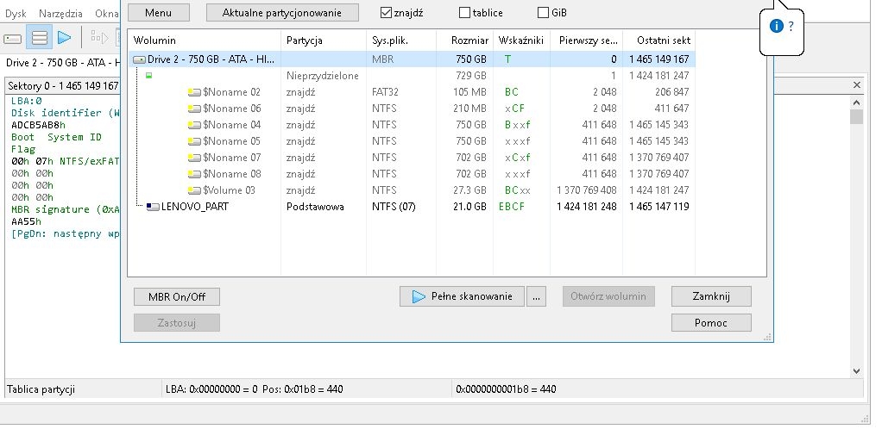Click the Menu button in partitions dialog

pos(159,12)
